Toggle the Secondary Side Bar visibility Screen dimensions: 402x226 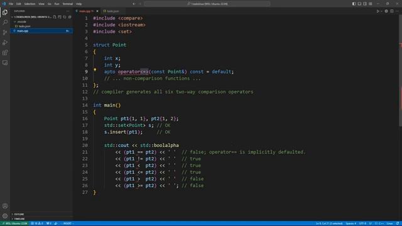pos(365,4)
